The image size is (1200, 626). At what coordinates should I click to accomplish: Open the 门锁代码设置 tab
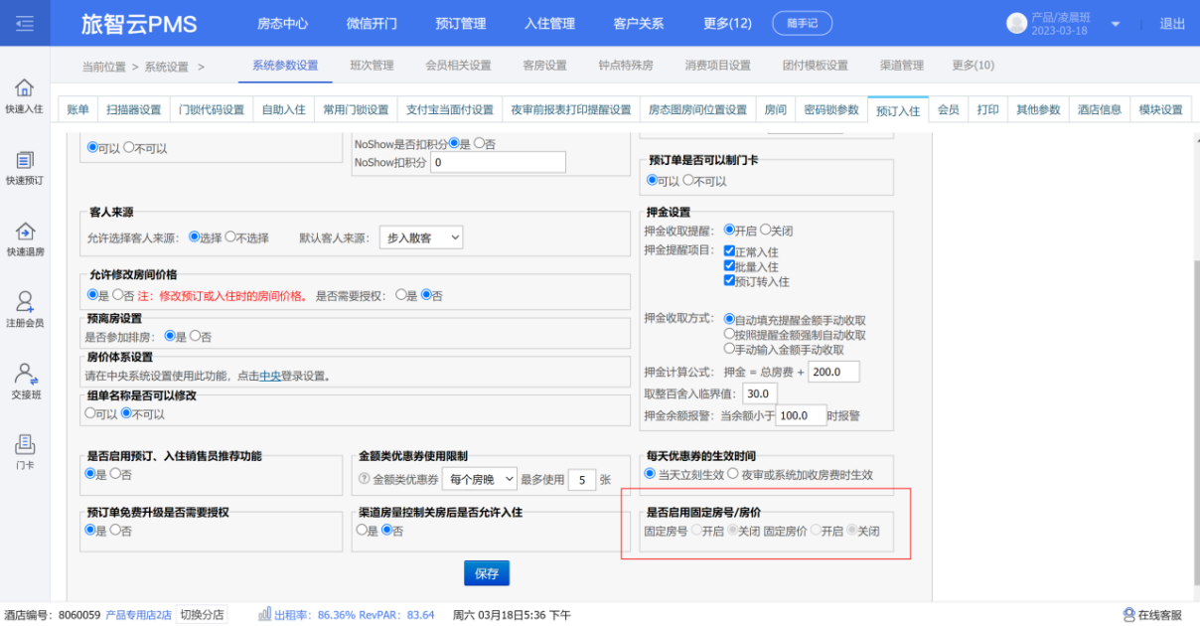212,110
